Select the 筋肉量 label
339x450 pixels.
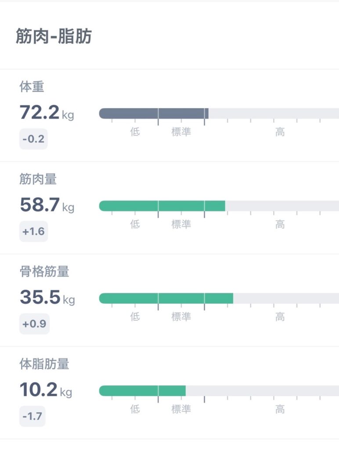pos(38,179)
